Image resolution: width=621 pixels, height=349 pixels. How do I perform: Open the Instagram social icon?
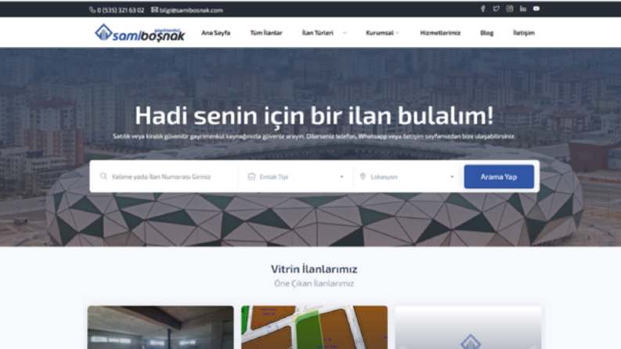point(510,9)
